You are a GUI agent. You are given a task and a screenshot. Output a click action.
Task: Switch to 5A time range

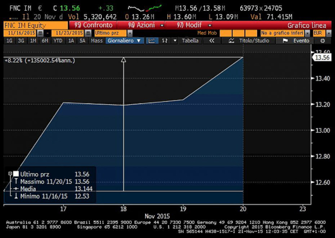tap(82, 41)
